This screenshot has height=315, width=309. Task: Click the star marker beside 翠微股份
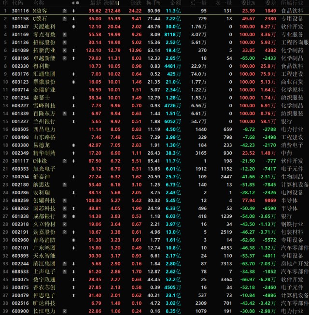73,82
